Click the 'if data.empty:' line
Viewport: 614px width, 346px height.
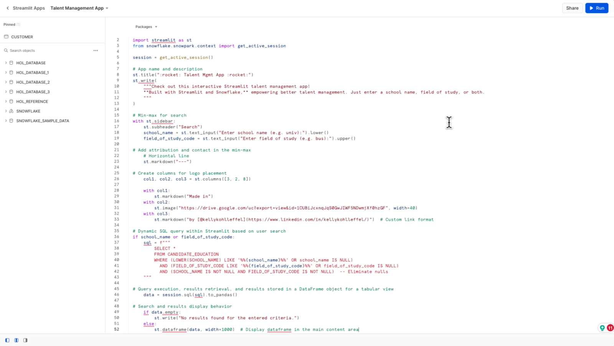162,312
